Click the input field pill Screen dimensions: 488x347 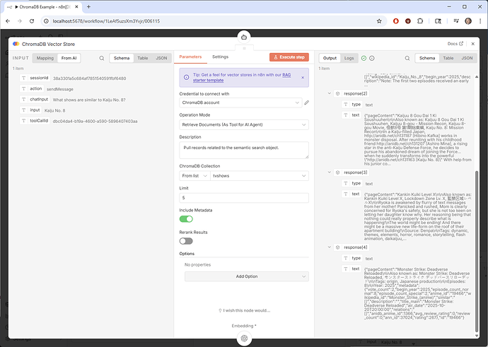30,110
